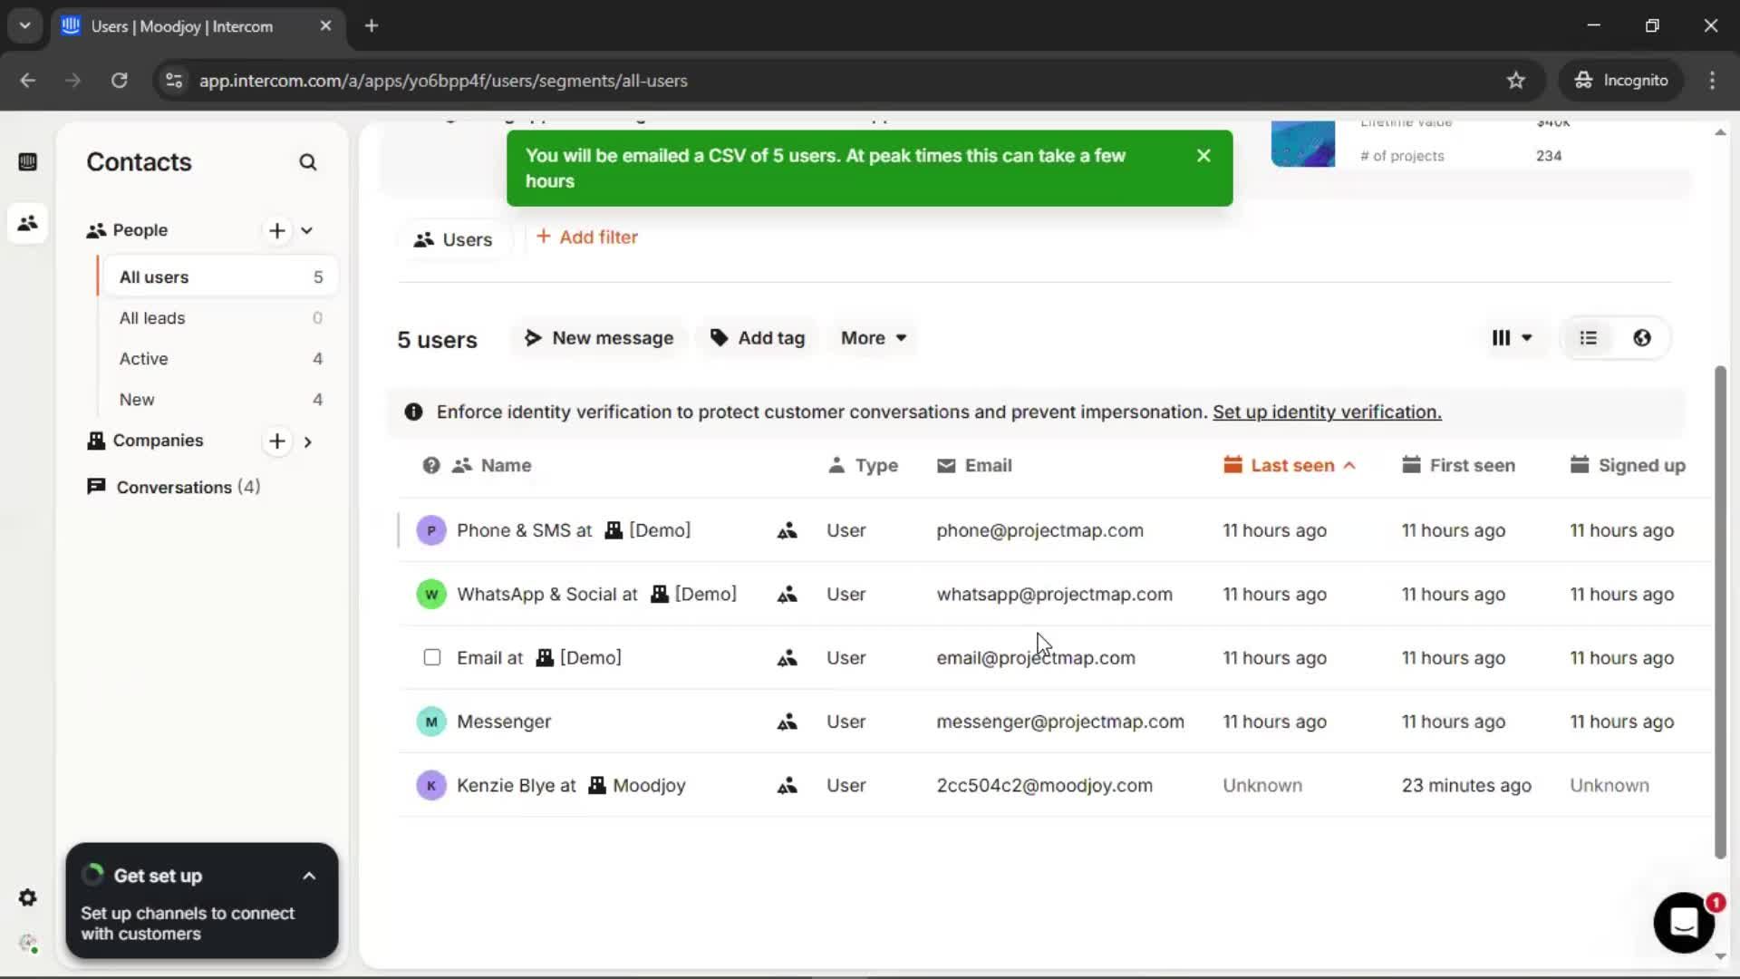1740x979 pixels.
Task: Switch to list view icon
Action: 1589,338
